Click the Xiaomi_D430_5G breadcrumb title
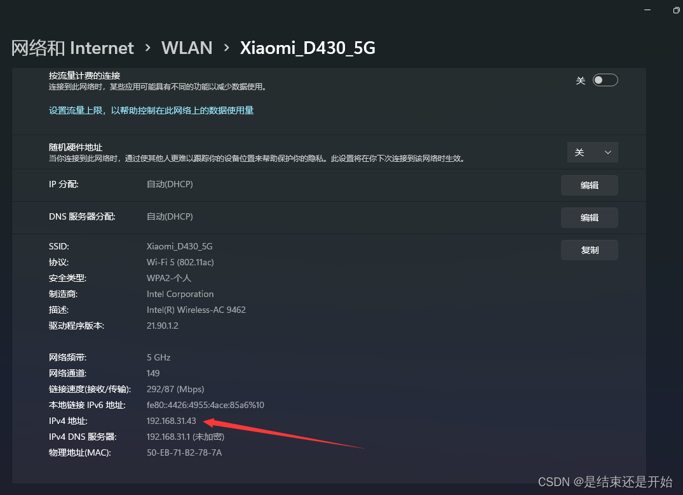683x495 pixels. [308, 48]
